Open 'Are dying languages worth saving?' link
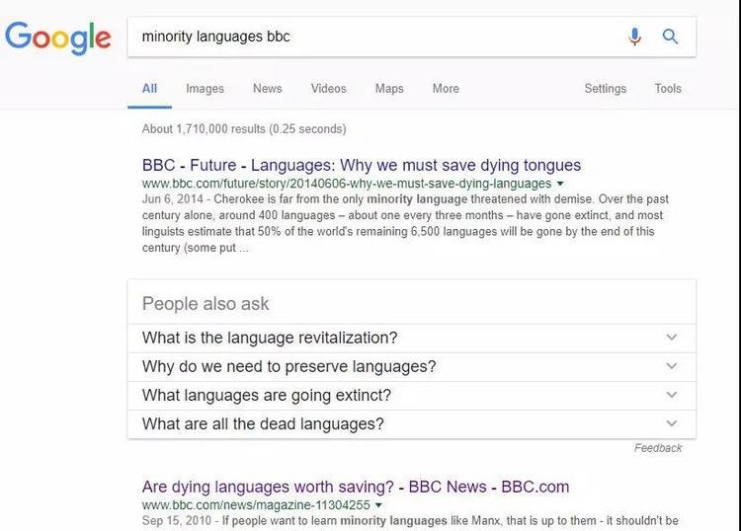The width and height of the screenshot is (741, 531). pos(356,487)
